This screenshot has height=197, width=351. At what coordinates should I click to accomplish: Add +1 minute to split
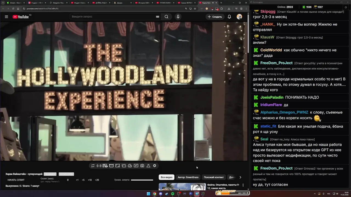77,180
